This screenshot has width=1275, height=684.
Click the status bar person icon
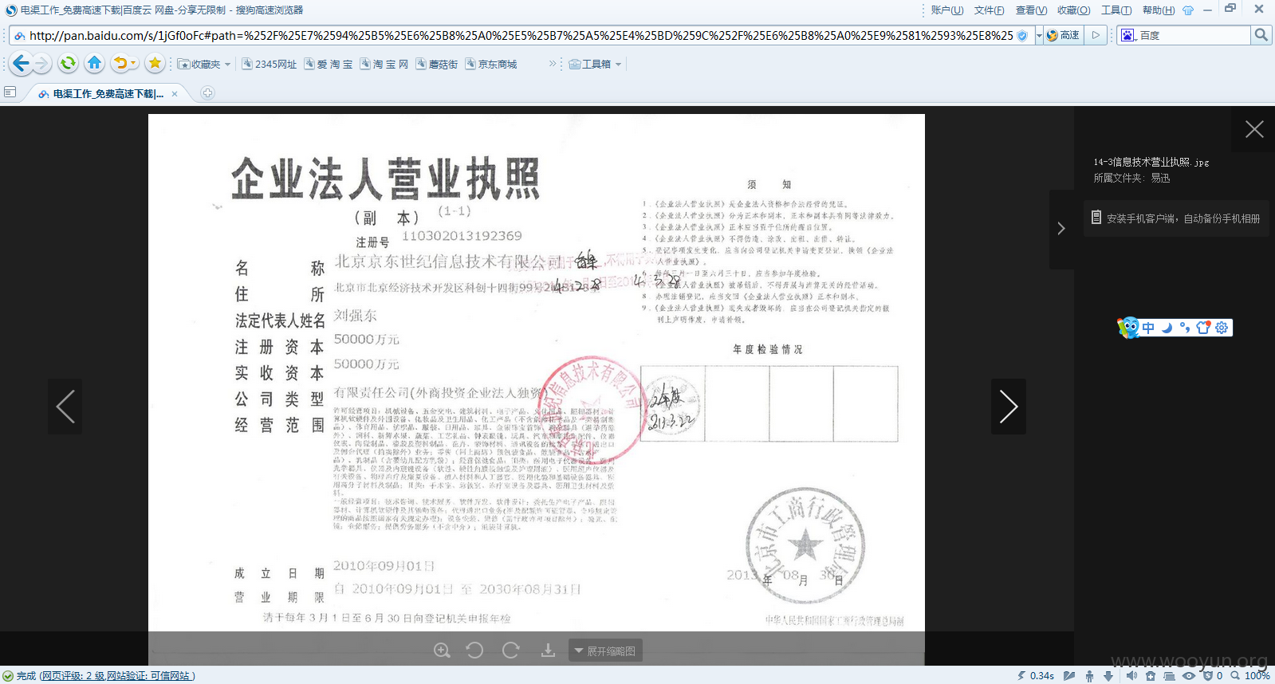1089,675
